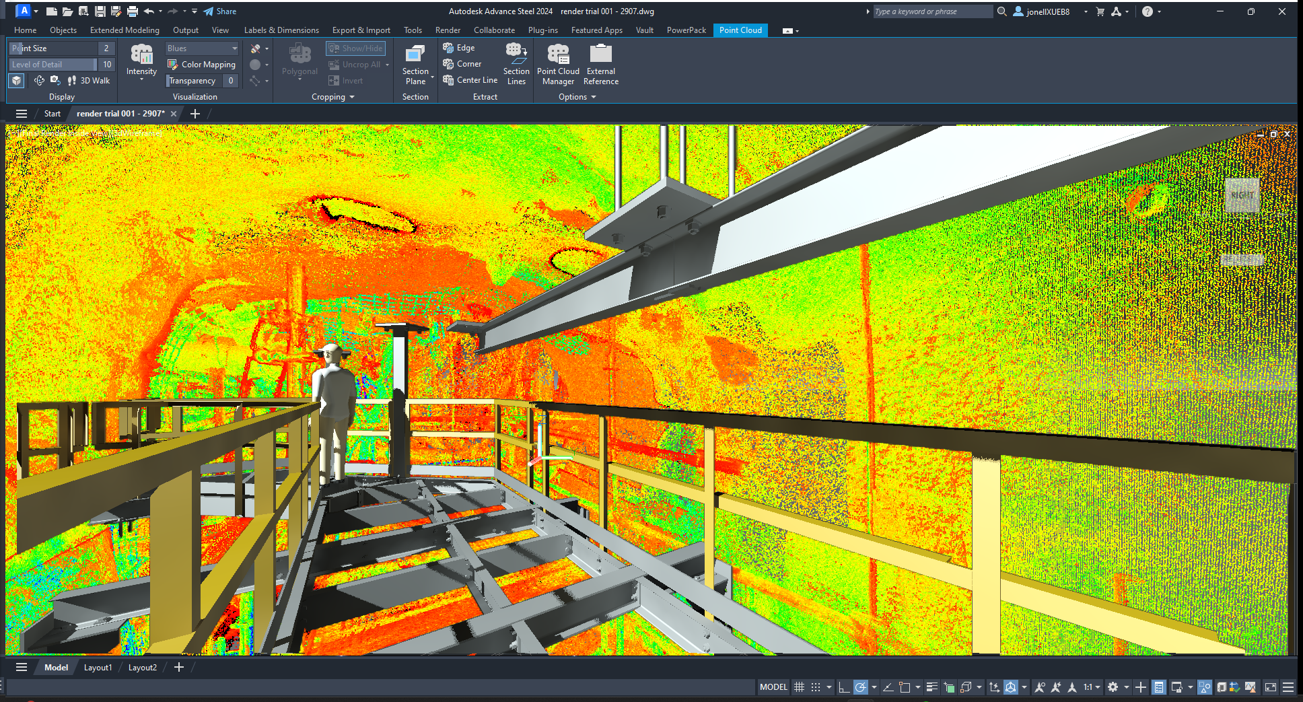Click the MODEL space button
The height and width of the screenshot is (702, 1303).
tap(773, 687)
